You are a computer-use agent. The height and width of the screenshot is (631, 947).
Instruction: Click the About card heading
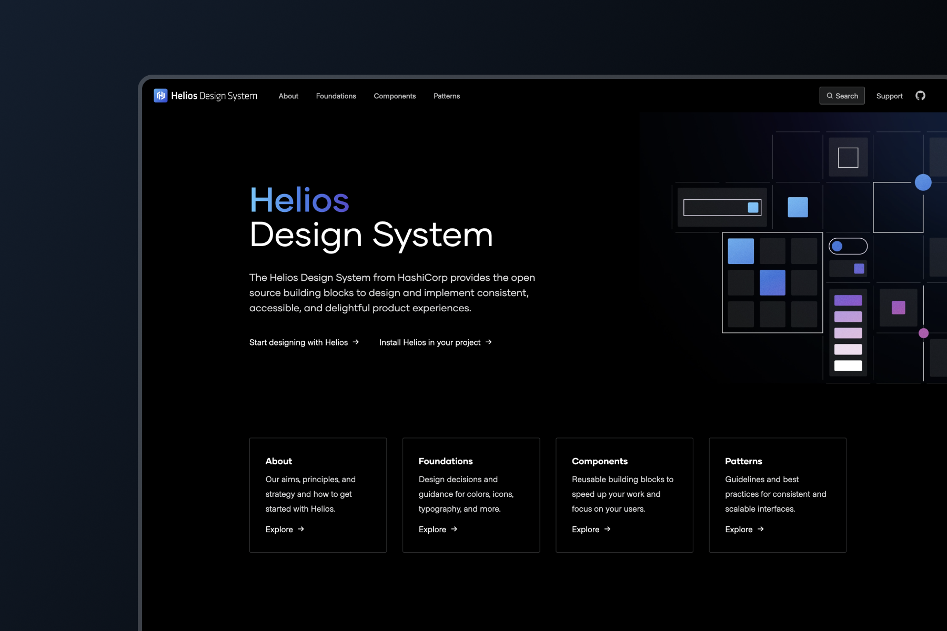click(279, 461)
